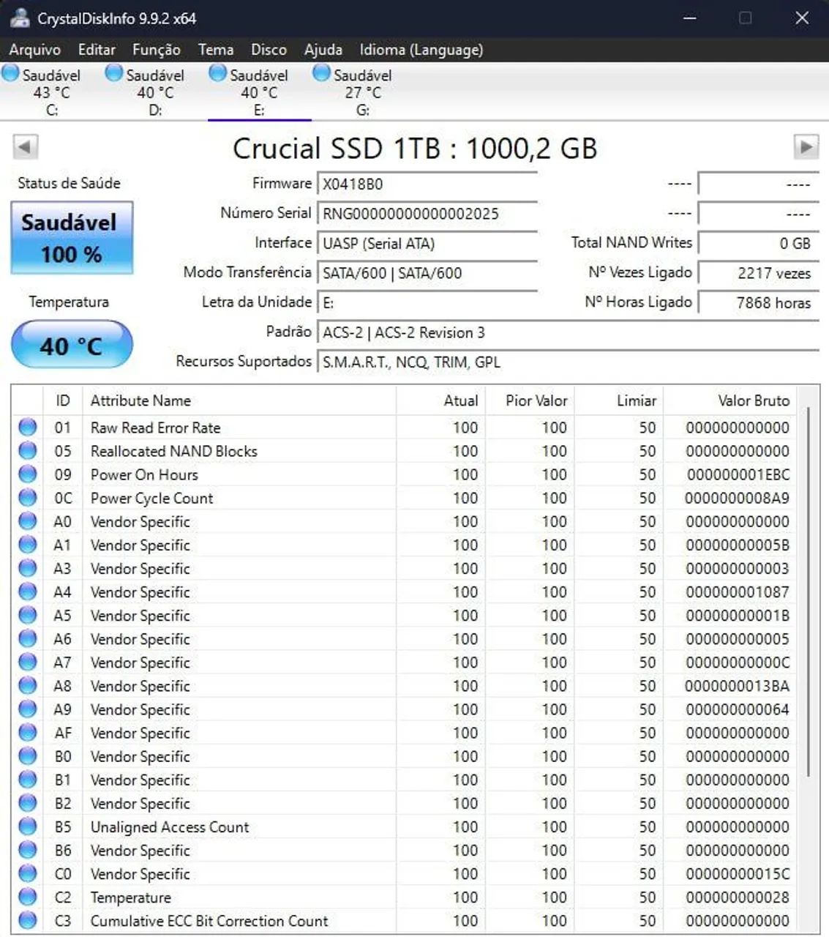Click the status orb for Power Cycle Count
The width and height of the screenshot is (829, 937).
28,497
